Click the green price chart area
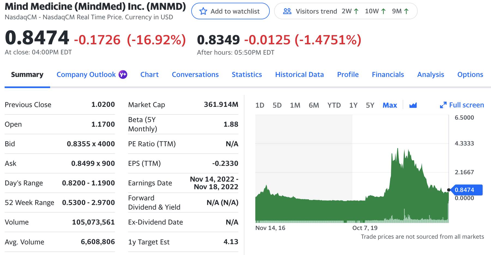 352,185
